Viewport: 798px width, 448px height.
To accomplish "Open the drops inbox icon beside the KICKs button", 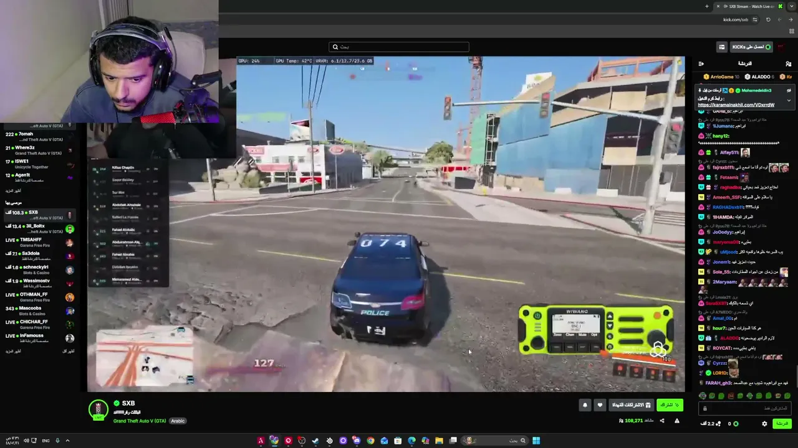I will point(722,47).
